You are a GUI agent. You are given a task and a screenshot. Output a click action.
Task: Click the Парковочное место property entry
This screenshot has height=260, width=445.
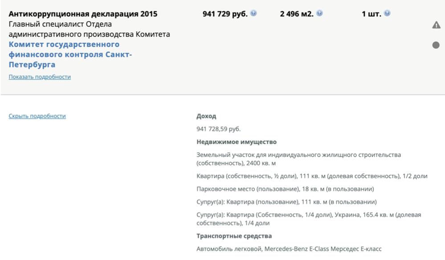285,189
